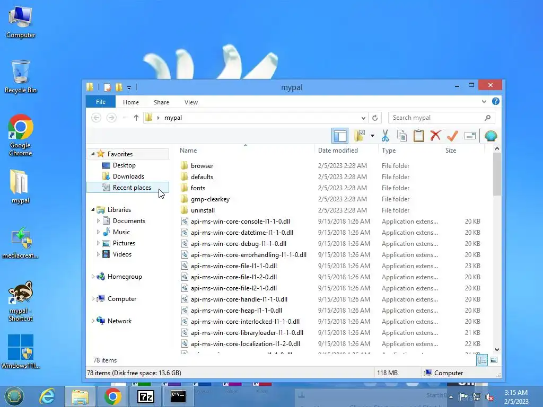Image resolution: width=543 pixels, height=407 pixels.
Task: Open the Share ribbon tab
Action: tap(161, 102)
